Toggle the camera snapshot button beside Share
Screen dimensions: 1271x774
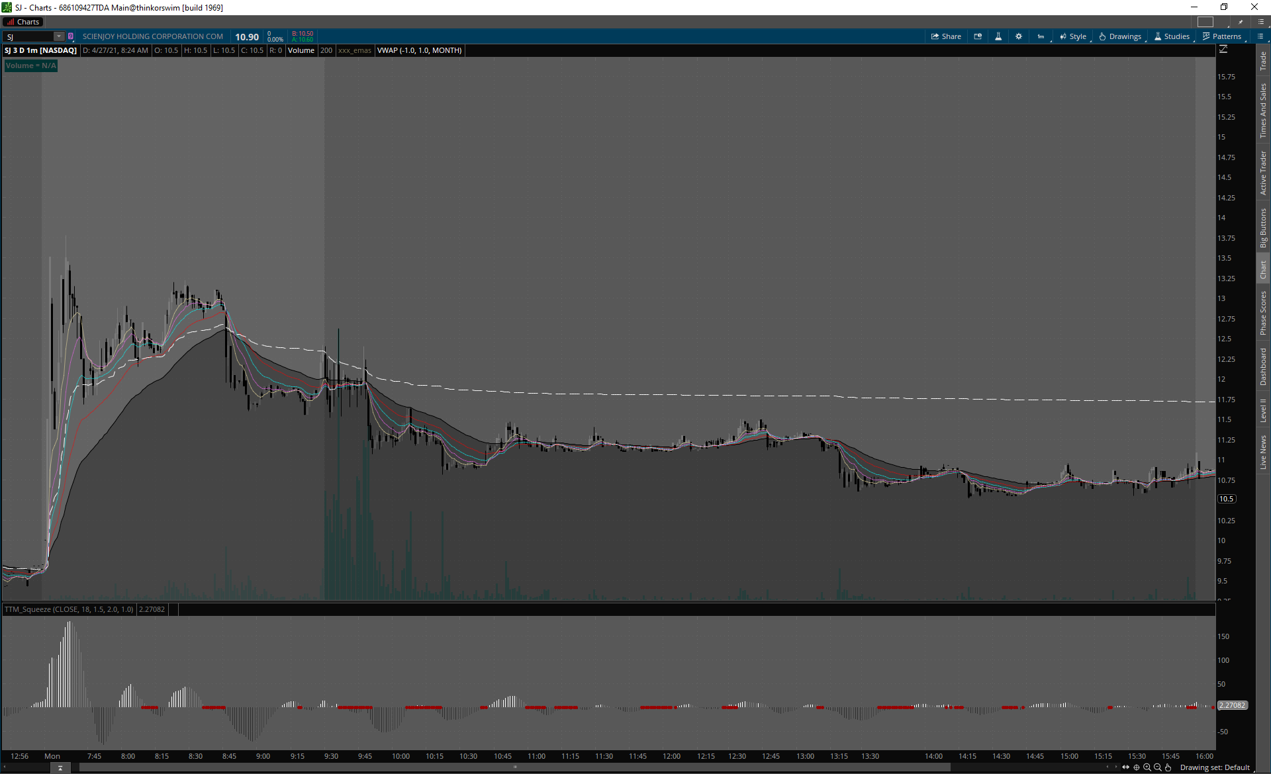pyautogui.click(x=978, y=36)
